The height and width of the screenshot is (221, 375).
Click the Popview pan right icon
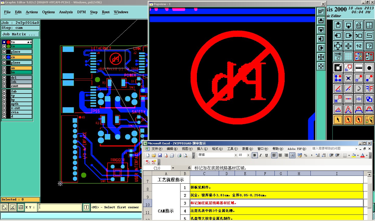pyautogui.click(x=321, y=48)
